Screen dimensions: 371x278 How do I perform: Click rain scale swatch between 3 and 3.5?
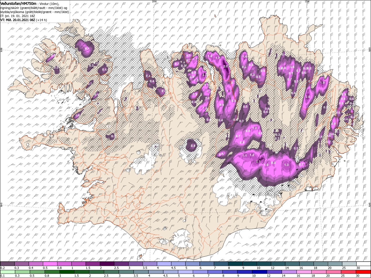pyautogui.click(x=126, y=272)
